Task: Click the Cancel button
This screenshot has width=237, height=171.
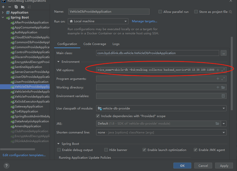Action: 203,165
